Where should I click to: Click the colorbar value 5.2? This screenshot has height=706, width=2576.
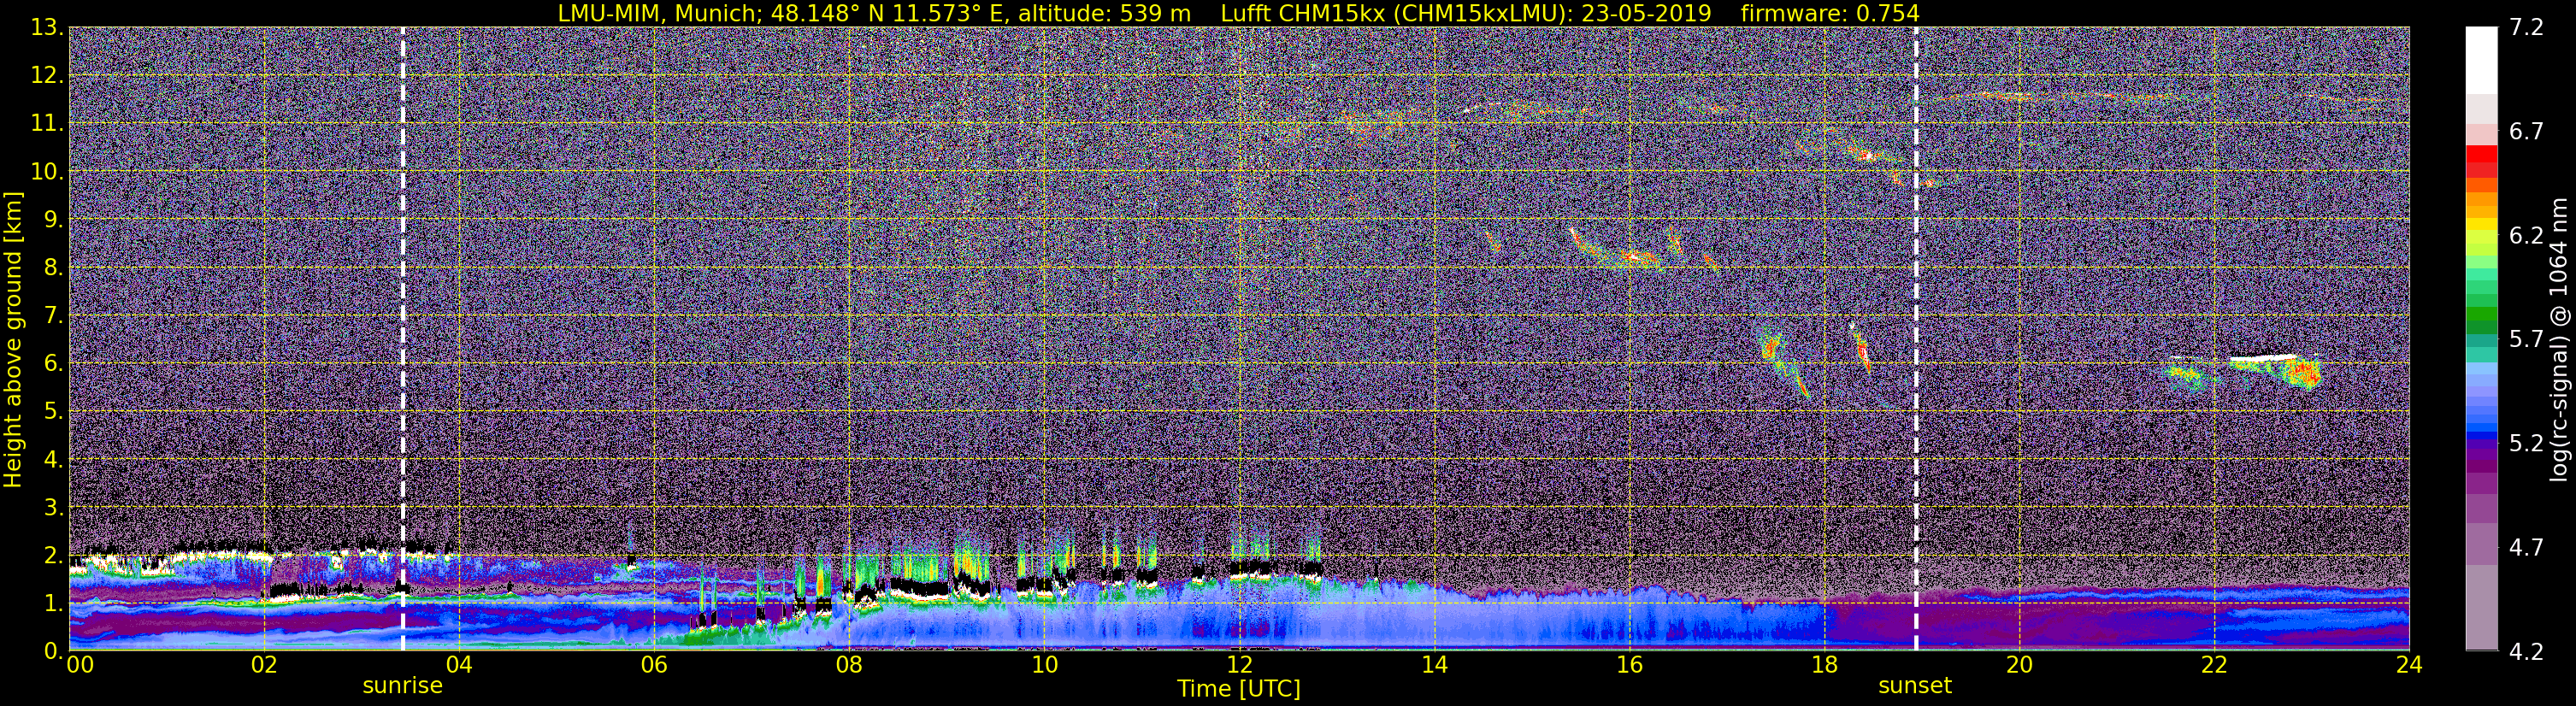2526,443
